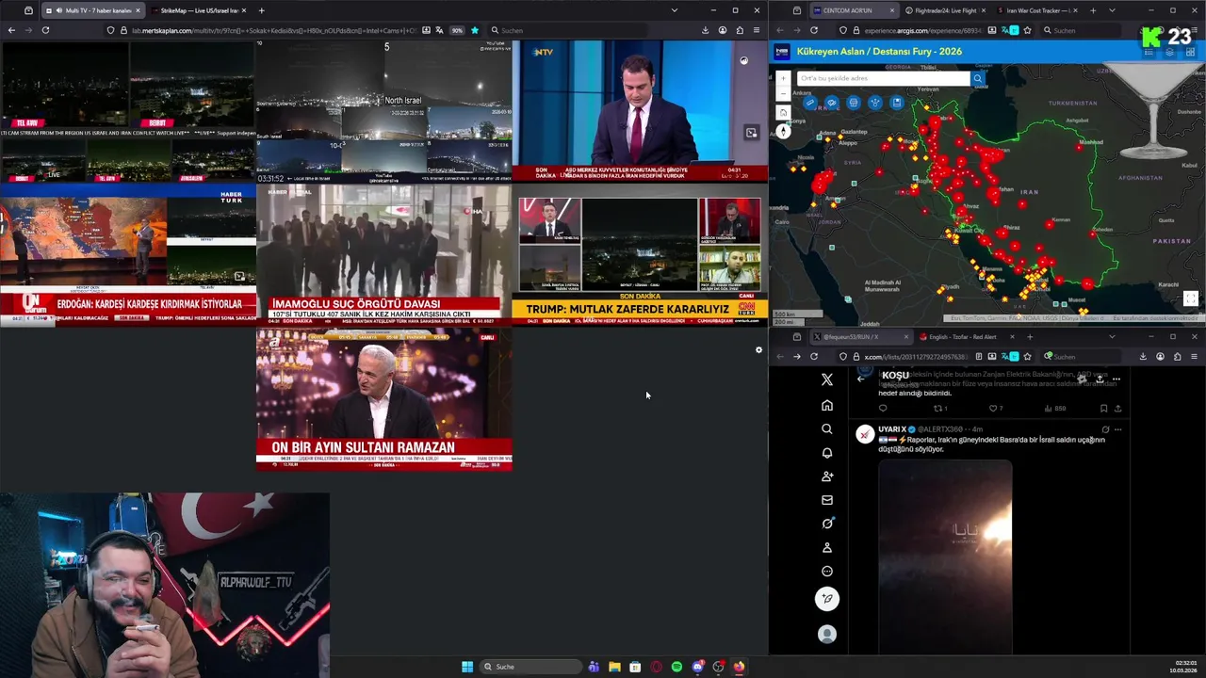The width and height of the screenshot is (1206, 678).
Task: Zoom out on the ArcGIS map
Action: pyautogui.click(x=783, y=93)
